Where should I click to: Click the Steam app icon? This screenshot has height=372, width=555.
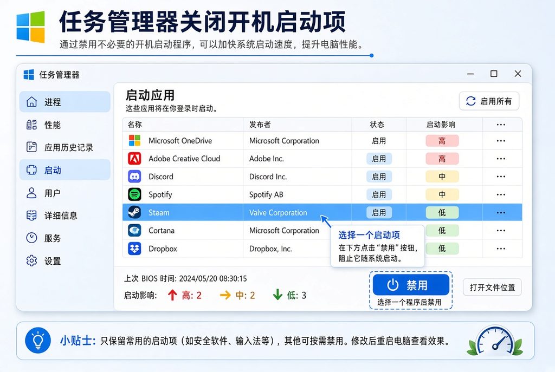tap(134, 212)
